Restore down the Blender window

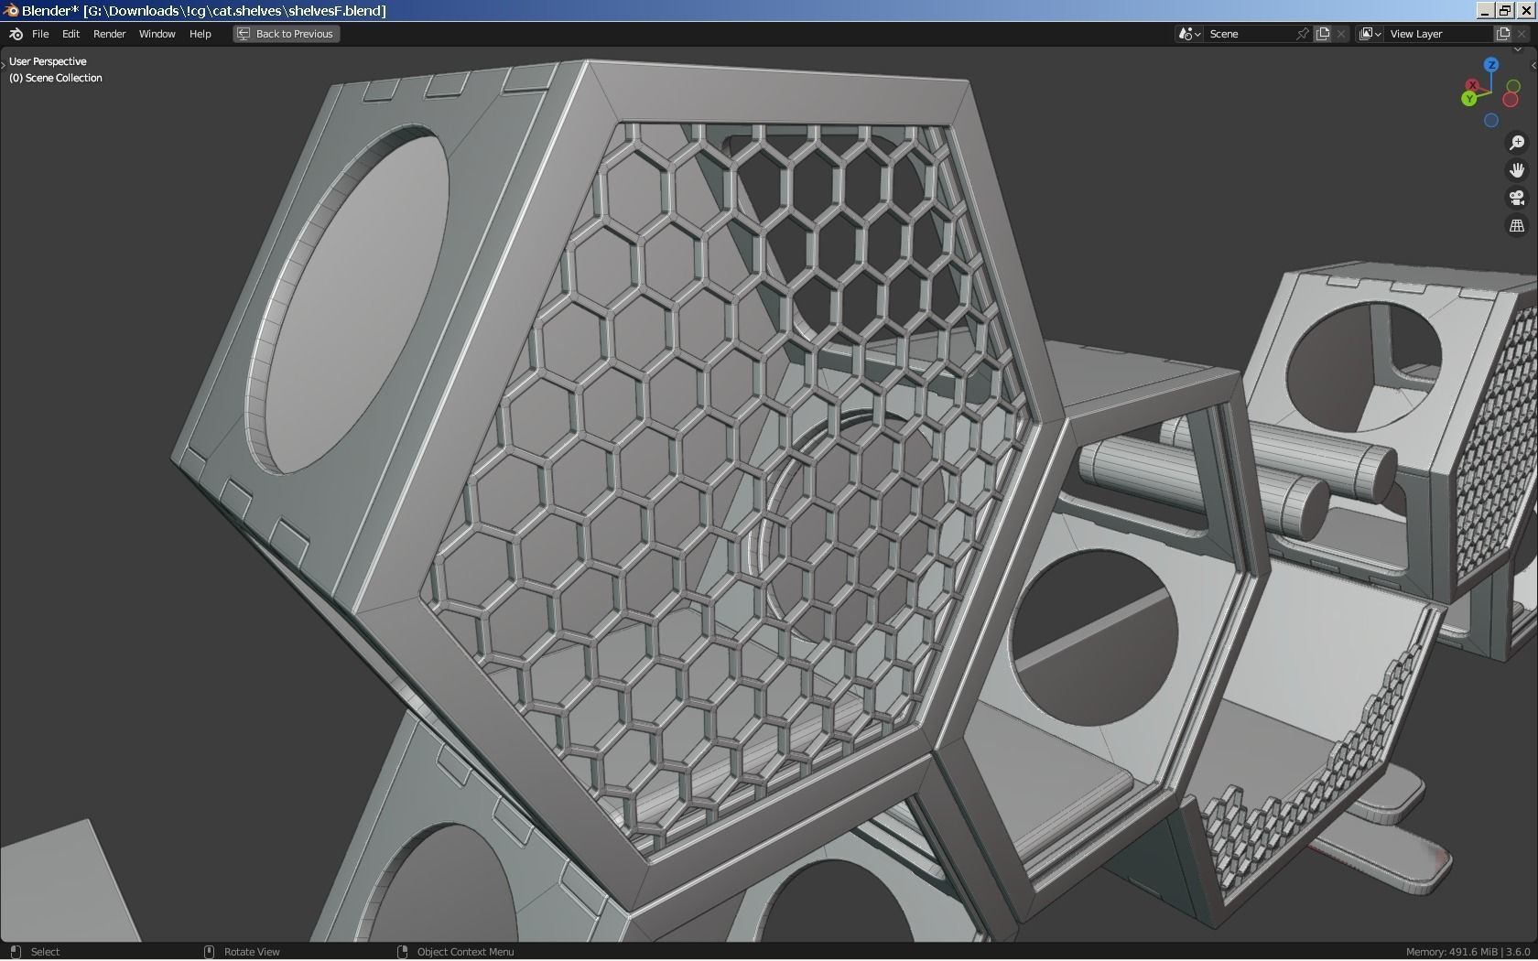point(1505,10)
